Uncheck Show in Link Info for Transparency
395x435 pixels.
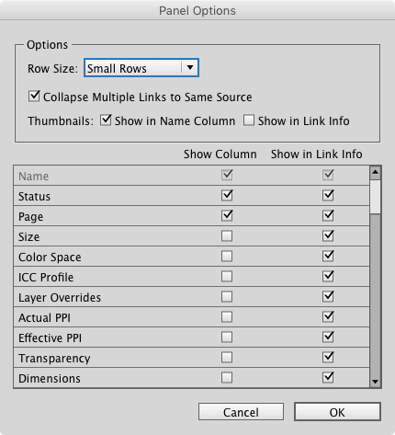pos(328,357)
